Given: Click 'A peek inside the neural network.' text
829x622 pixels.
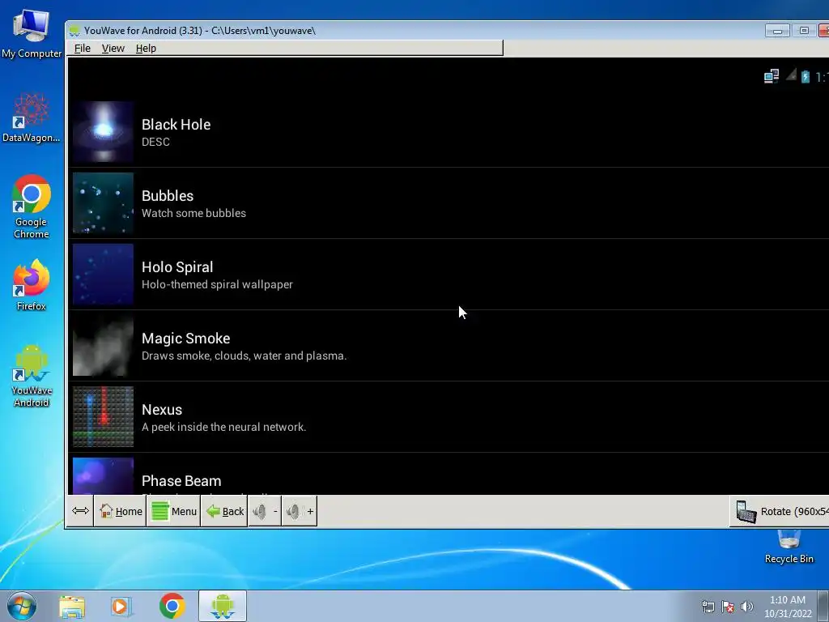Looking at the screenshot, I should [223, 427].
